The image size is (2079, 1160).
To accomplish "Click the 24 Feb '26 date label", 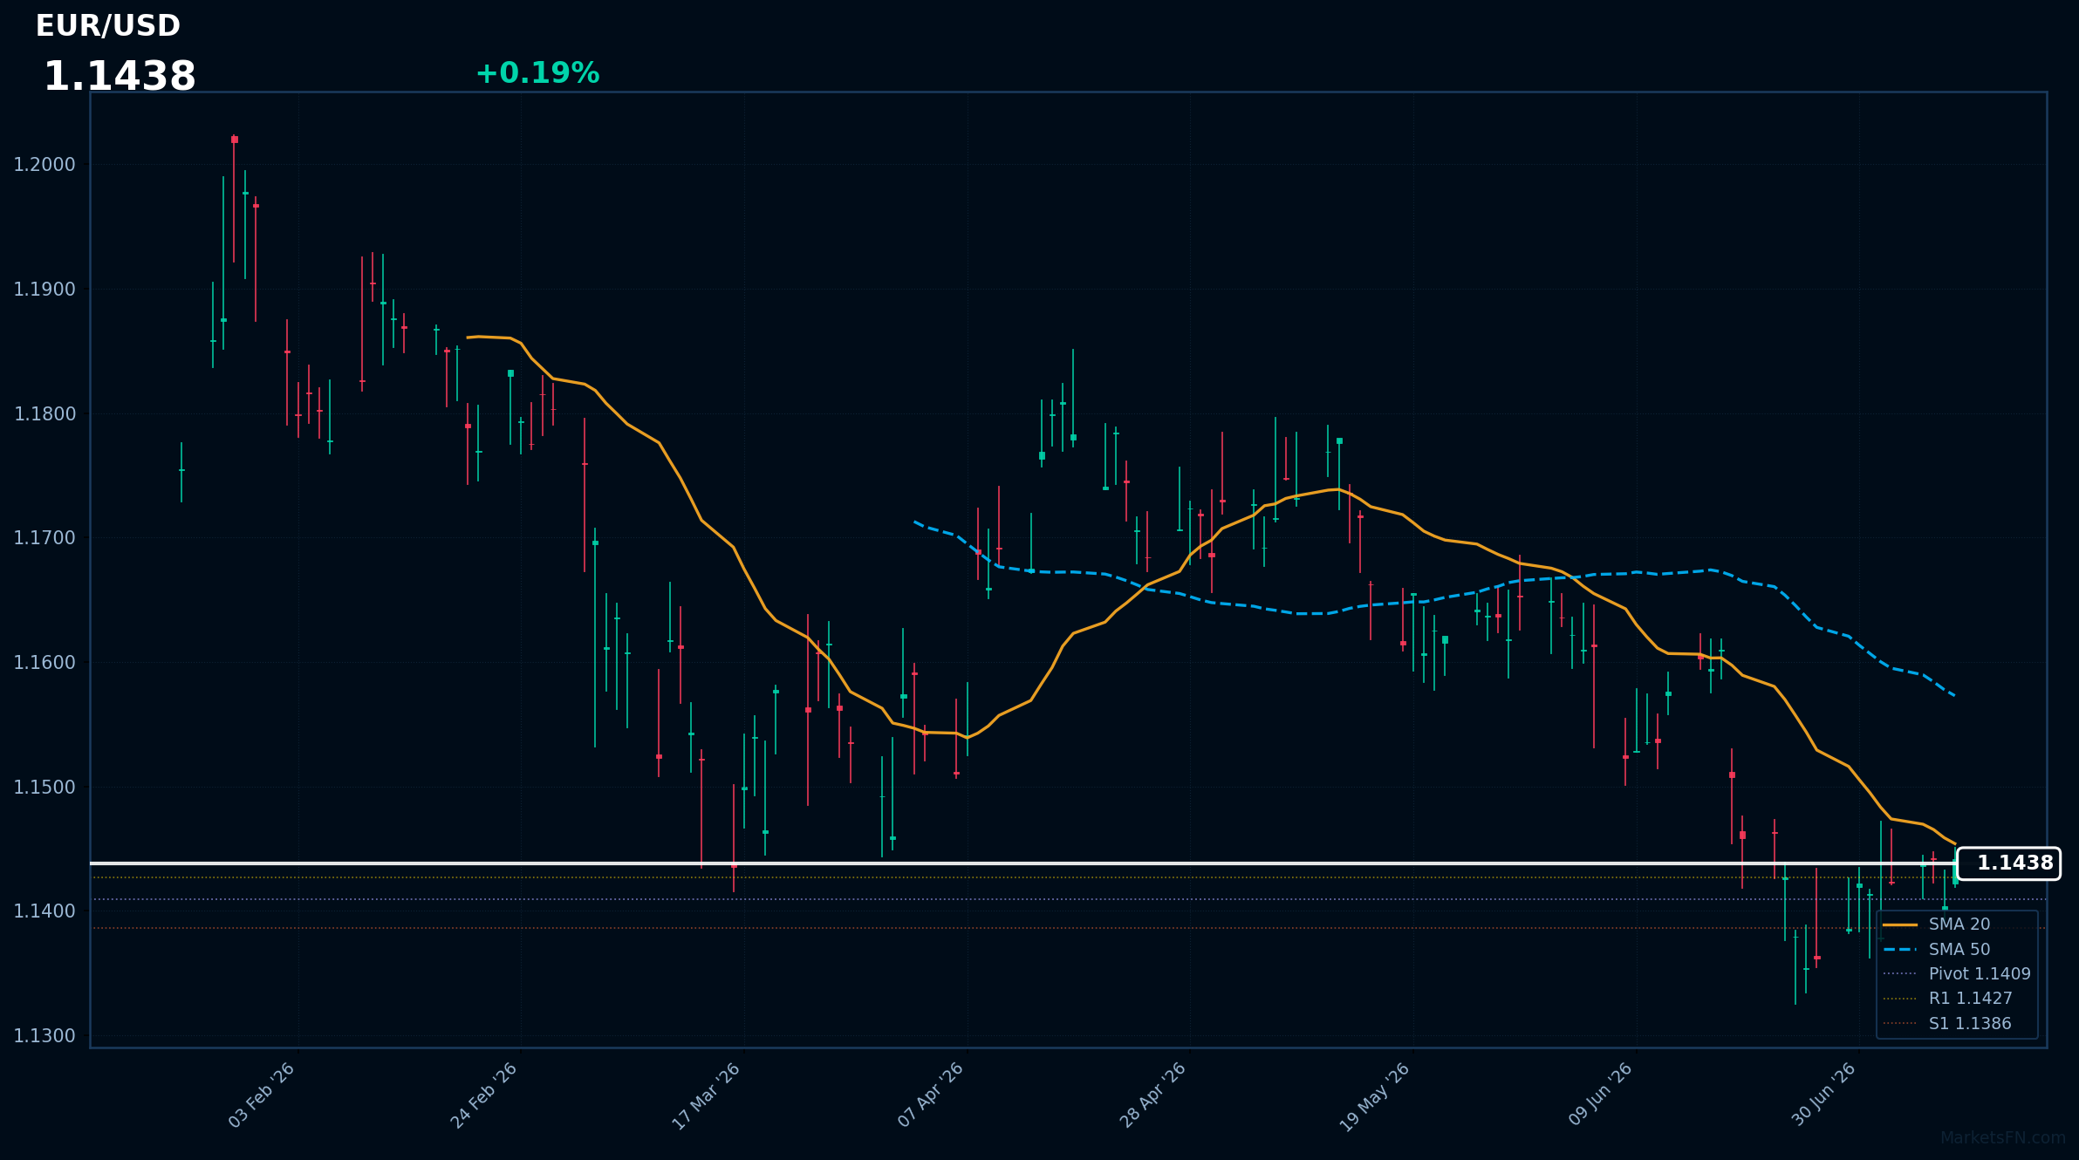I will pyautogui.click(x=484, y=1095).
